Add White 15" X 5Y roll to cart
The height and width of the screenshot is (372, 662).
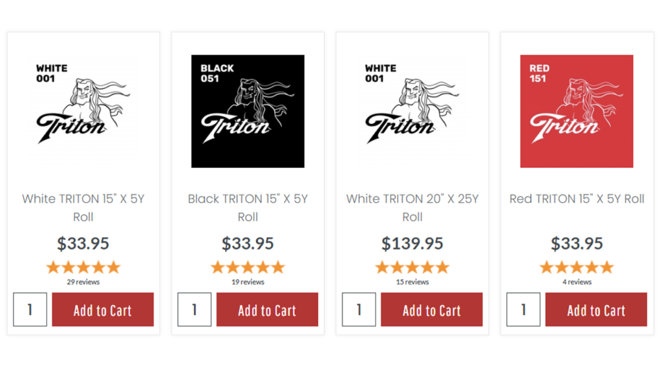(x=103, y=309)
